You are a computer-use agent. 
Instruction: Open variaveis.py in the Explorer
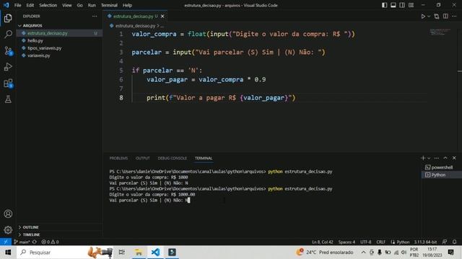click(59, 55)
